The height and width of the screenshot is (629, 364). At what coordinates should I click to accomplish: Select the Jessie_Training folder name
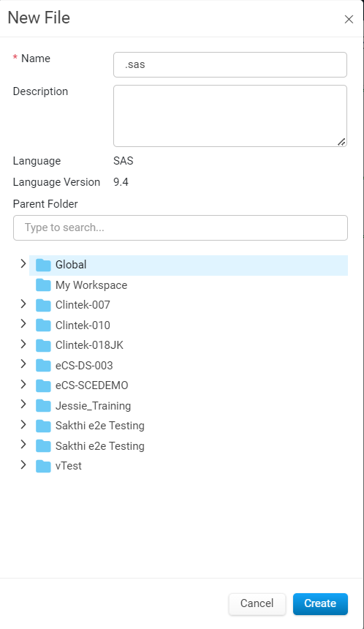click(x=93, y=406)
